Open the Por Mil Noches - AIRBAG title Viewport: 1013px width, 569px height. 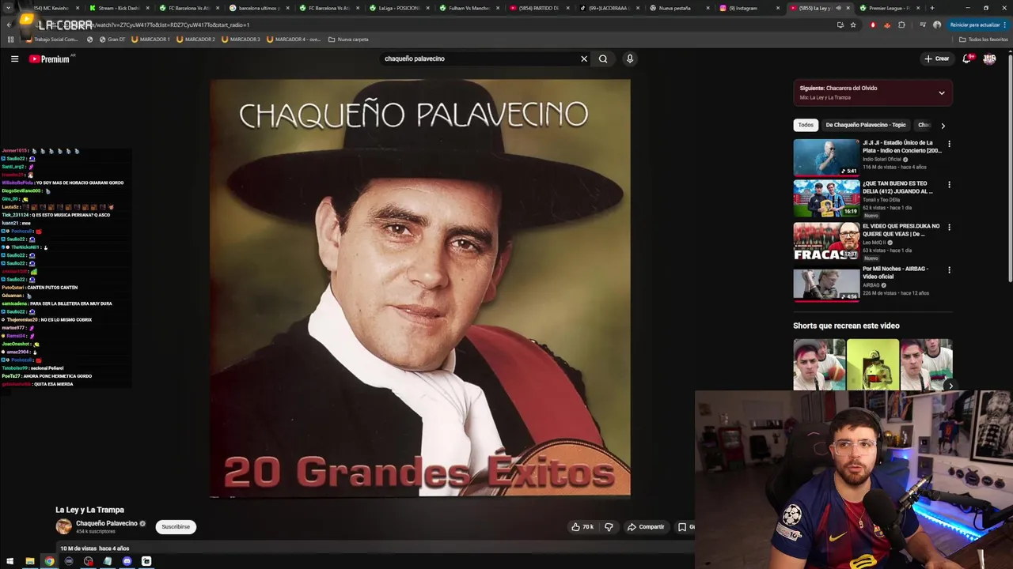point(896,273)
